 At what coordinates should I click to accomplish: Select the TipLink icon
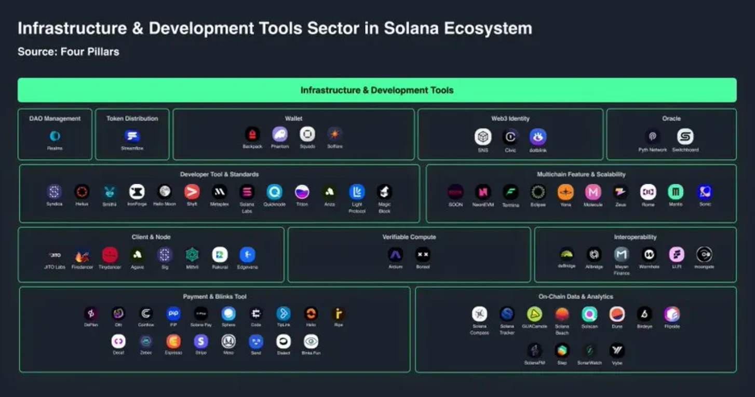(284, 314)
